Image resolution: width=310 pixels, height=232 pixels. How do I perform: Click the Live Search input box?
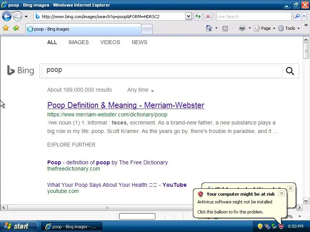tap(254, 17)
